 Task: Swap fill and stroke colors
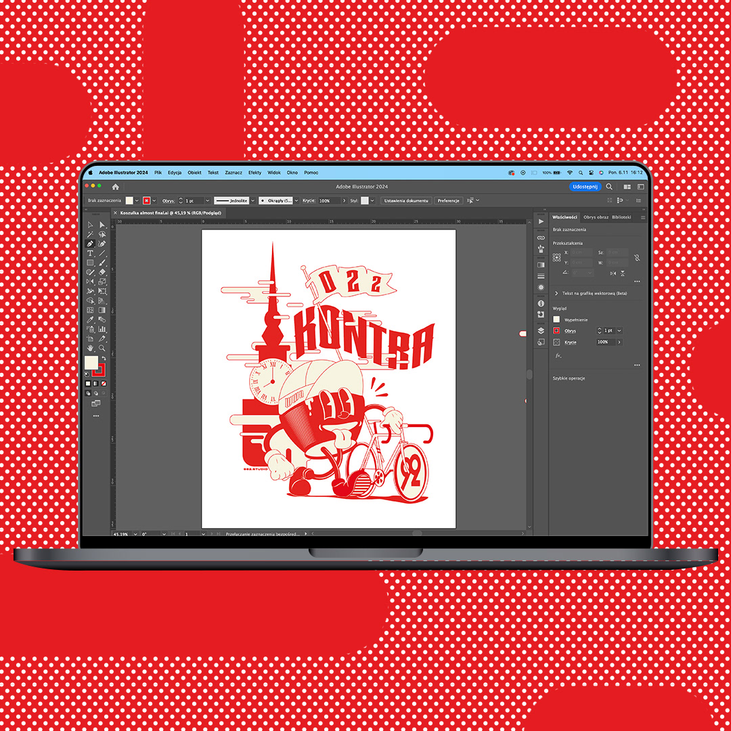(x=104, y=359)
